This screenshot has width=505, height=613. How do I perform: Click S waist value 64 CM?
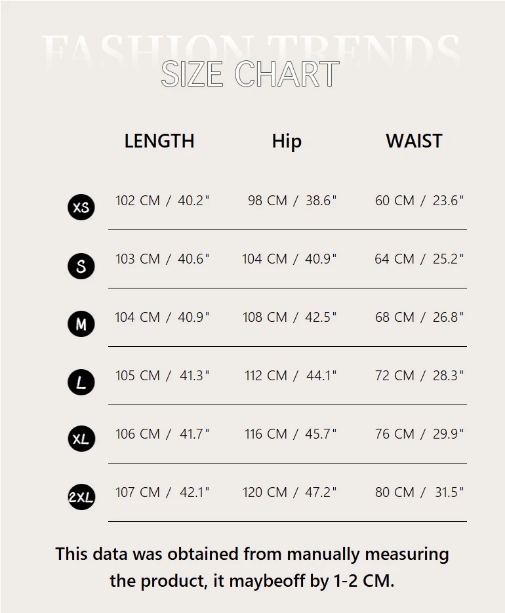[x=394, y=259]
